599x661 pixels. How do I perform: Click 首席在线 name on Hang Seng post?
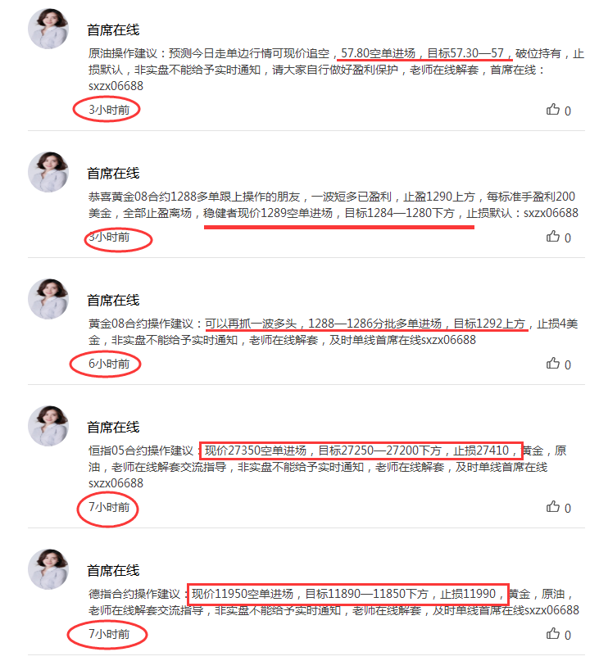(x=113, y=427)
